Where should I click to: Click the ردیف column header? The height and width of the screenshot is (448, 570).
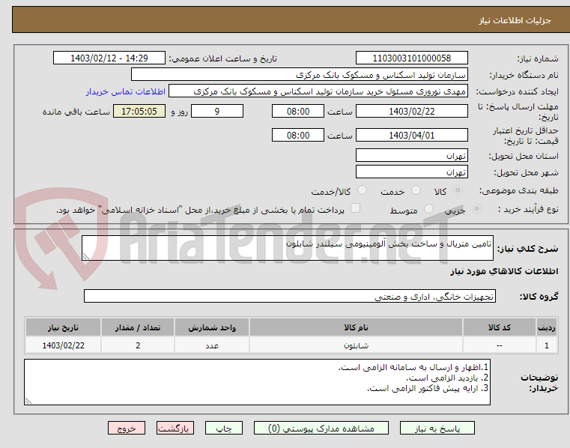tap(546, 327)
